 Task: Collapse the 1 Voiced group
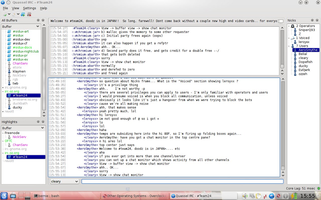[289, 38]
